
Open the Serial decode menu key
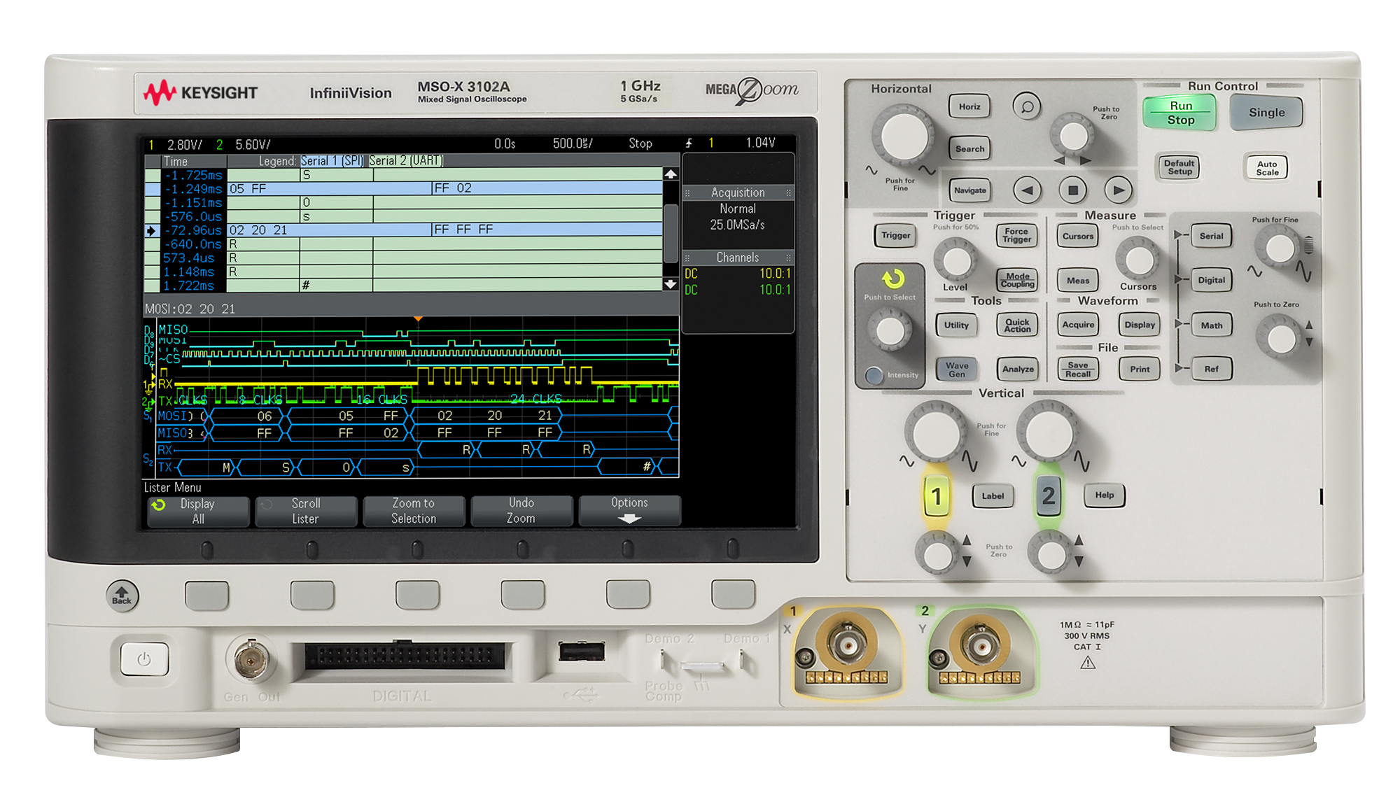tap(1210, 236)
